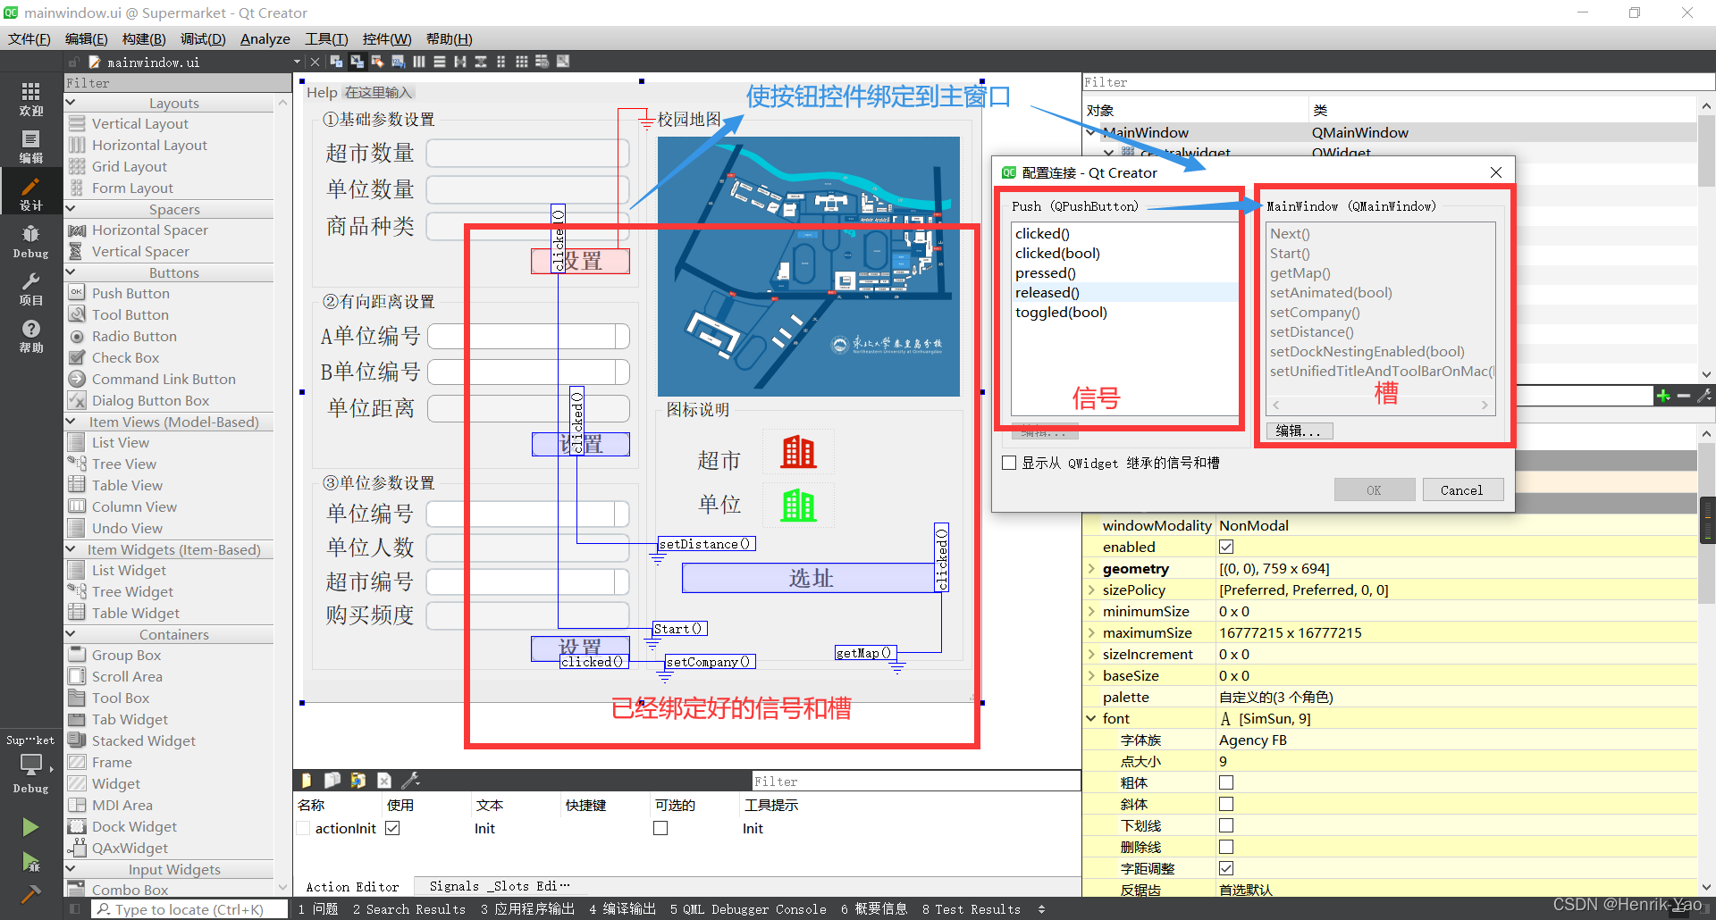
Task: Close the mainwindow.ui document with X
Action: click(315, 62)
